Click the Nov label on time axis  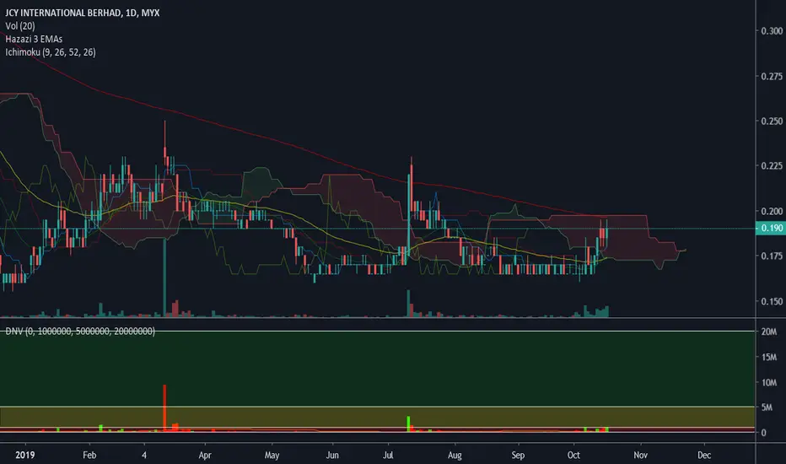click(640, 455)
